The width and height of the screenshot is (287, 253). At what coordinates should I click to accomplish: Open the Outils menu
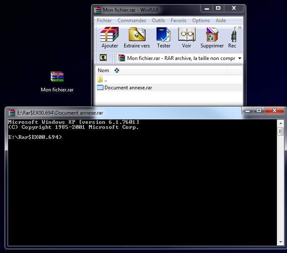point(158,21)
